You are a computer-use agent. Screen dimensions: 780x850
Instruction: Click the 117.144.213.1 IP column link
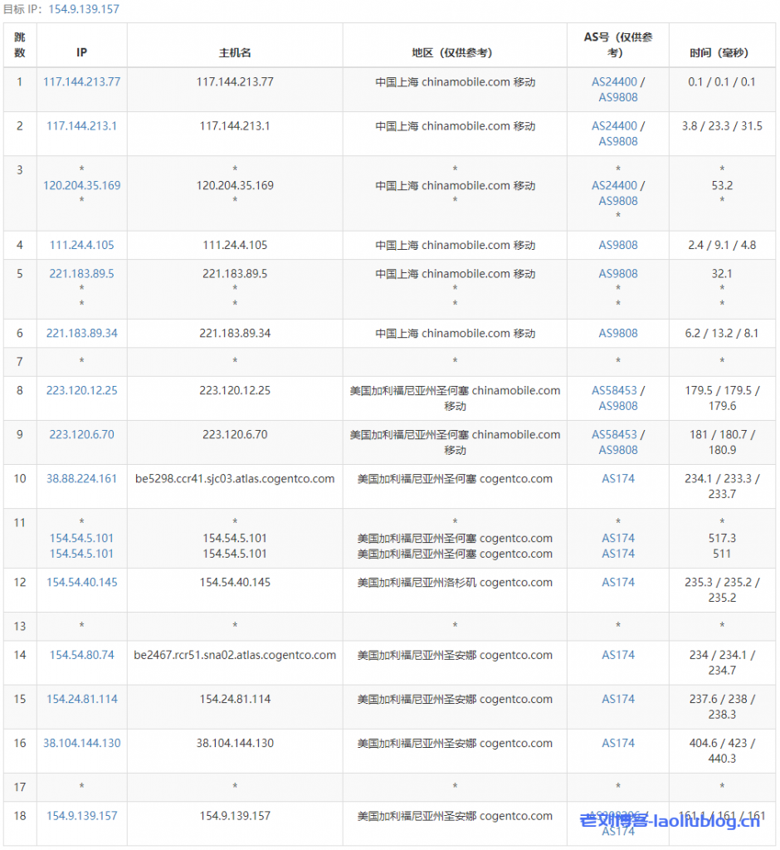tap(81, 126)
